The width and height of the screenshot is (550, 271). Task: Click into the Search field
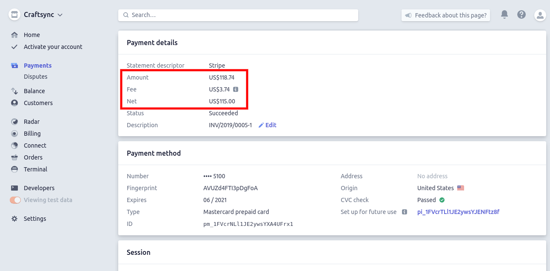238,15
